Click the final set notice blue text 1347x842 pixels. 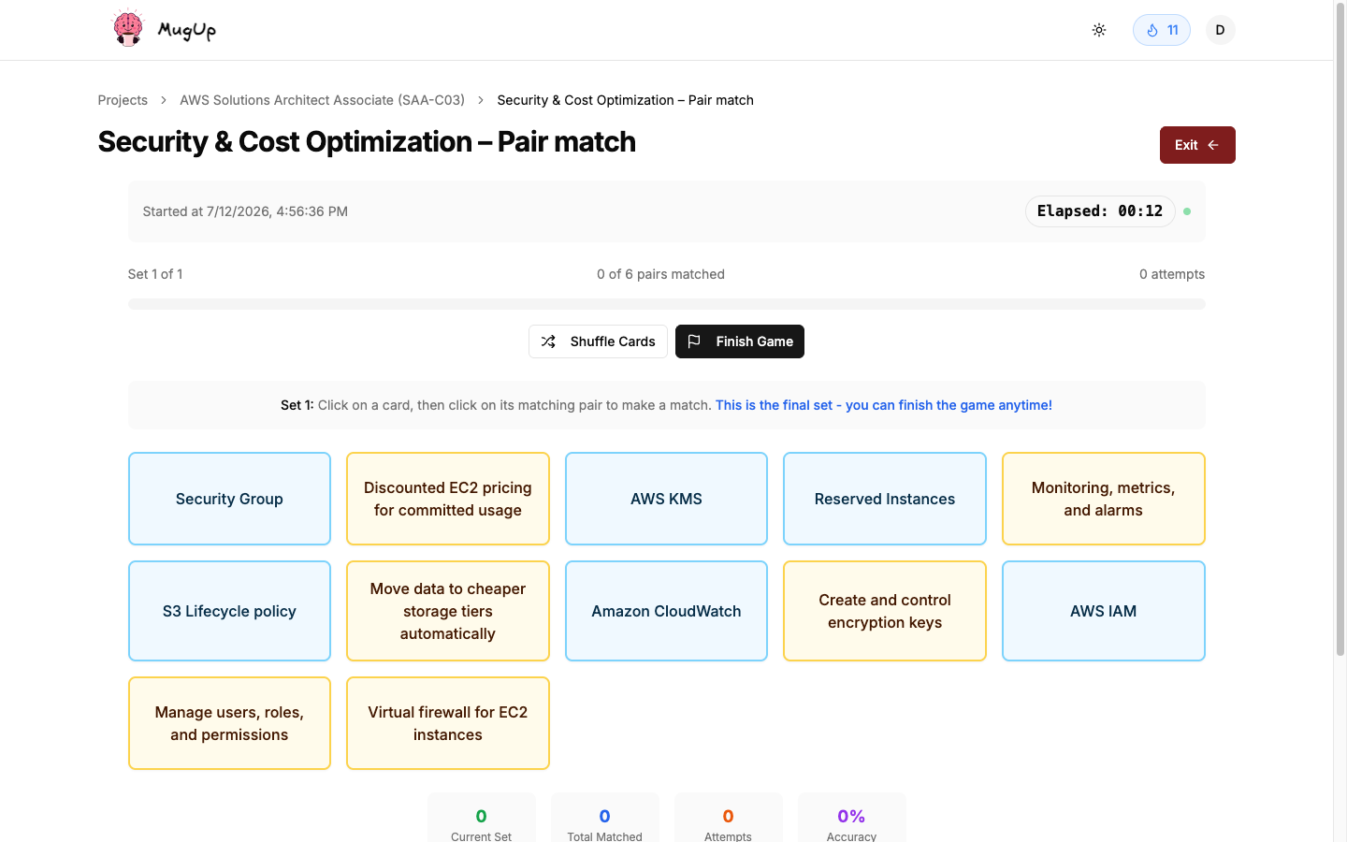click(884, 405)
